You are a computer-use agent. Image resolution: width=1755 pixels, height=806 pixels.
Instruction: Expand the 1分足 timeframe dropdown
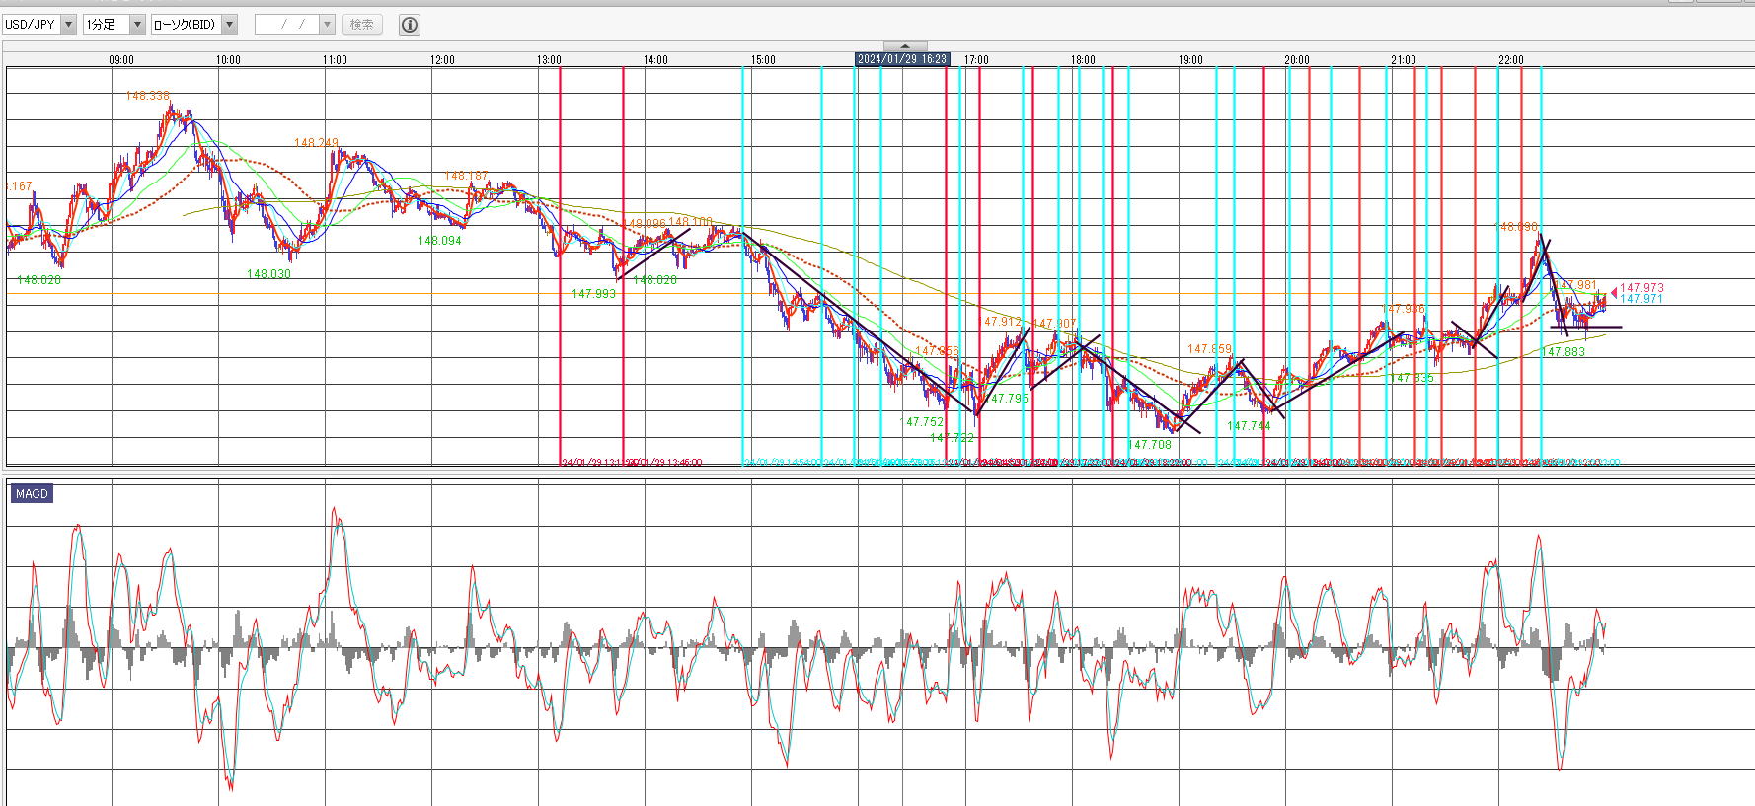click(137, 25)
